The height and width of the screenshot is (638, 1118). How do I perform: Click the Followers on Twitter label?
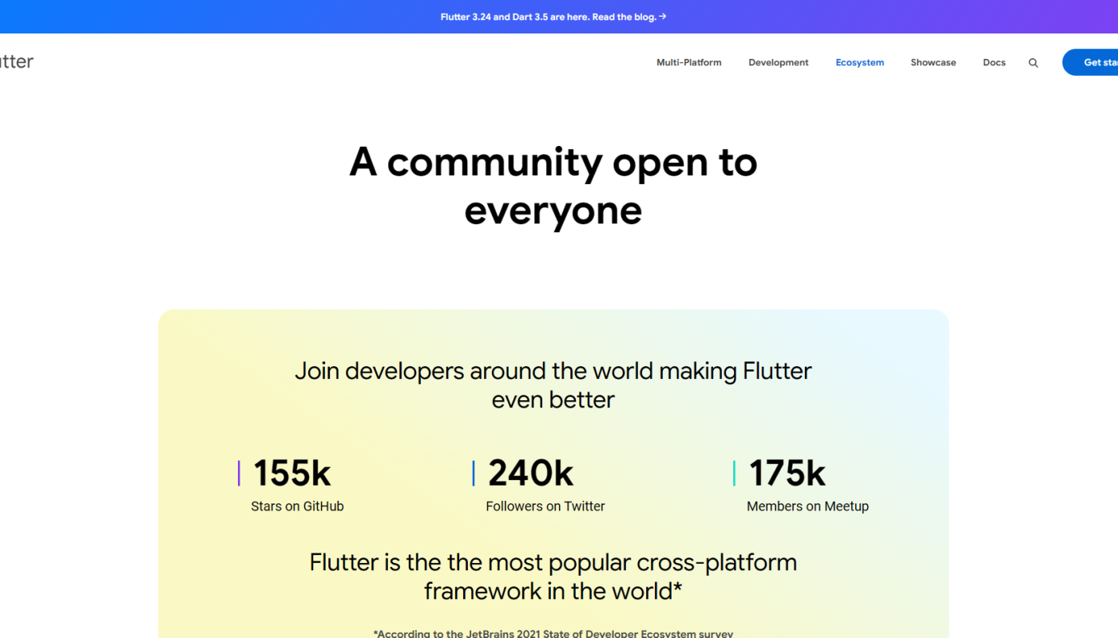coord(545,506)
